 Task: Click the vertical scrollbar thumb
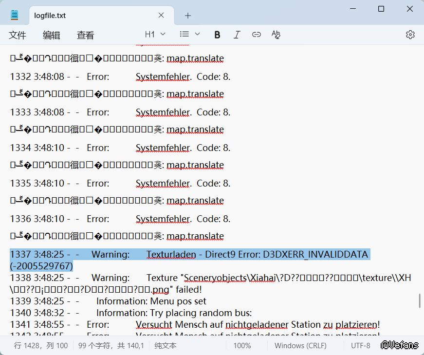point(419,300)
